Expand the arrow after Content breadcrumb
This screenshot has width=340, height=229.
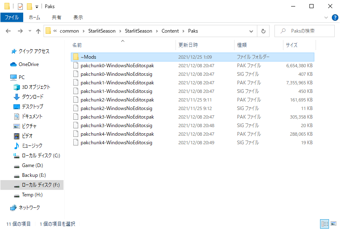click(183, 31)
